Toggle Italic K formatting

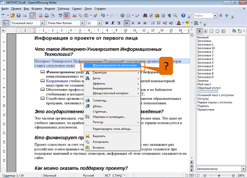coord(113,23)
